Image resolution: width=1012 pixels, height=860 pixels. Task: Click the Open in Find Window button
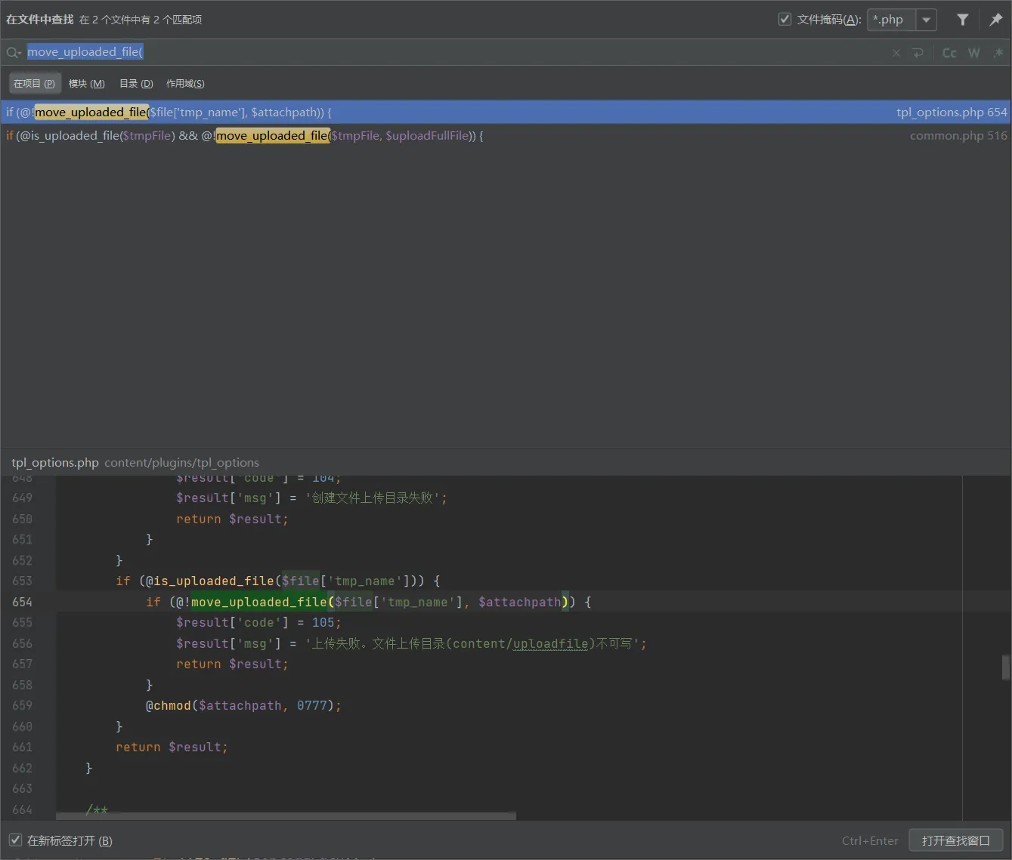(955, 840)
